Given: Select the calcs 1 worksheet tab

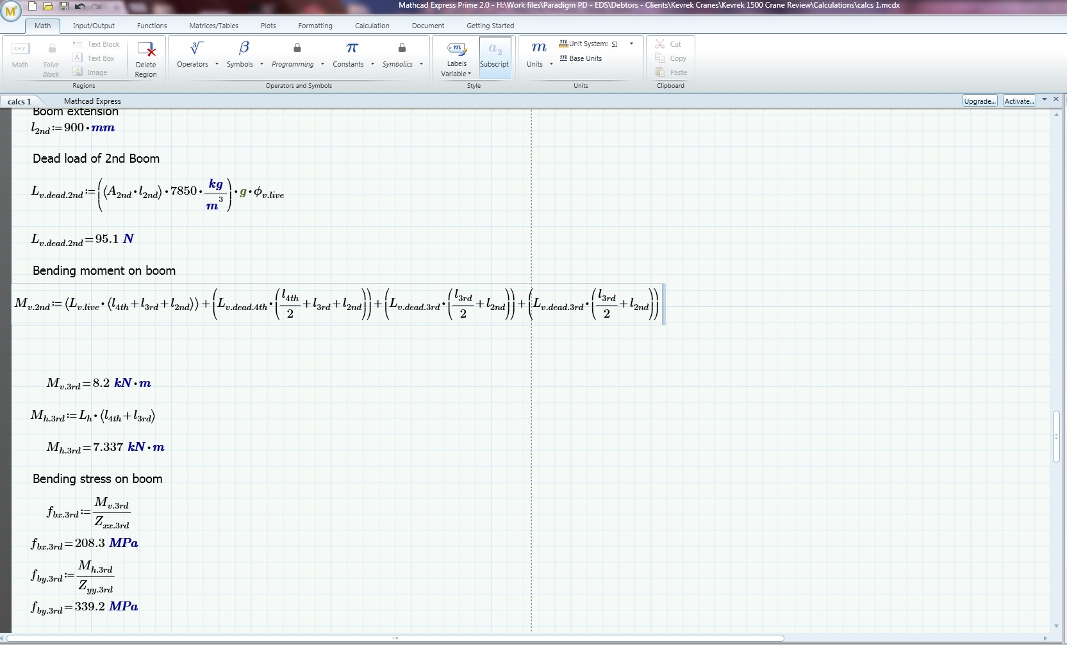Looking at the screenshot, I should 20,101.
